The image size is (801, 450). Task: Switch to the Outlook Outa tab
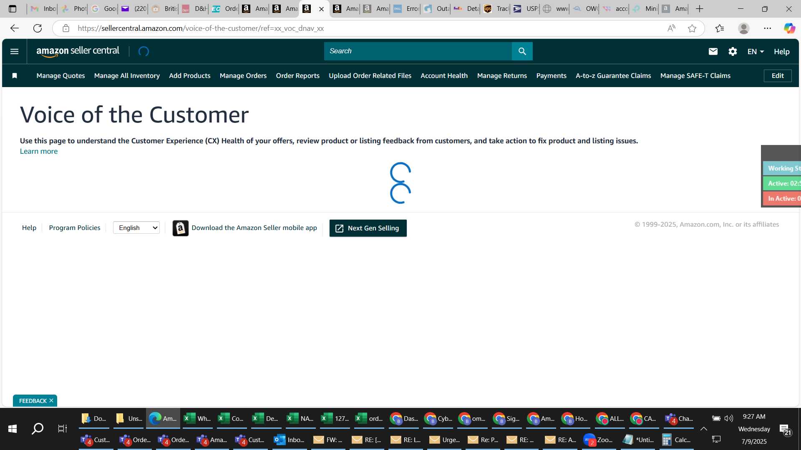pos(436,9)
